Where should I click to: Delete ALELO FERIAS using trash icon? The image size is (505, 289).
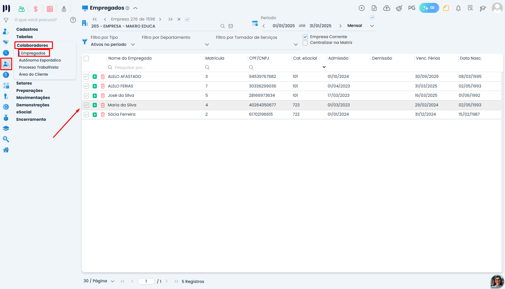(103, 86)
